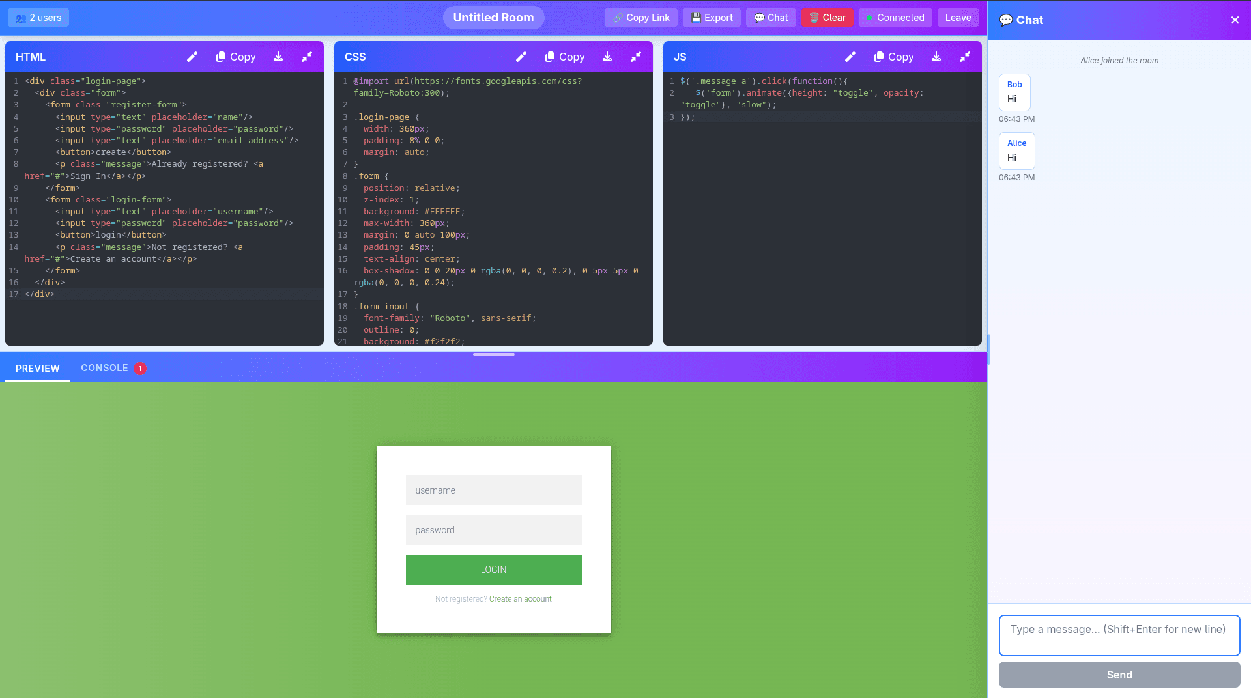Click Alice's Hi chat message
1251x698 pixels.
(1016, 150)
